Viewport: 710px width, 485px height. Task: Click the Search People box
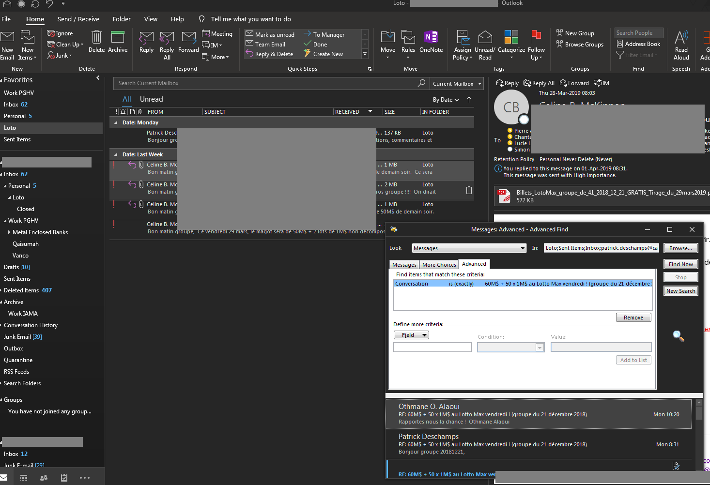pos(639,33)
